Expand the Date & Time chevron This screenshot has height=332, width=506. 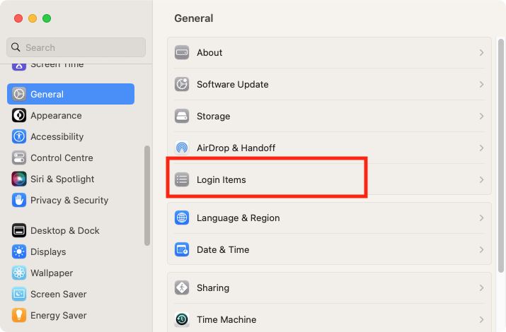coord(481,250)
